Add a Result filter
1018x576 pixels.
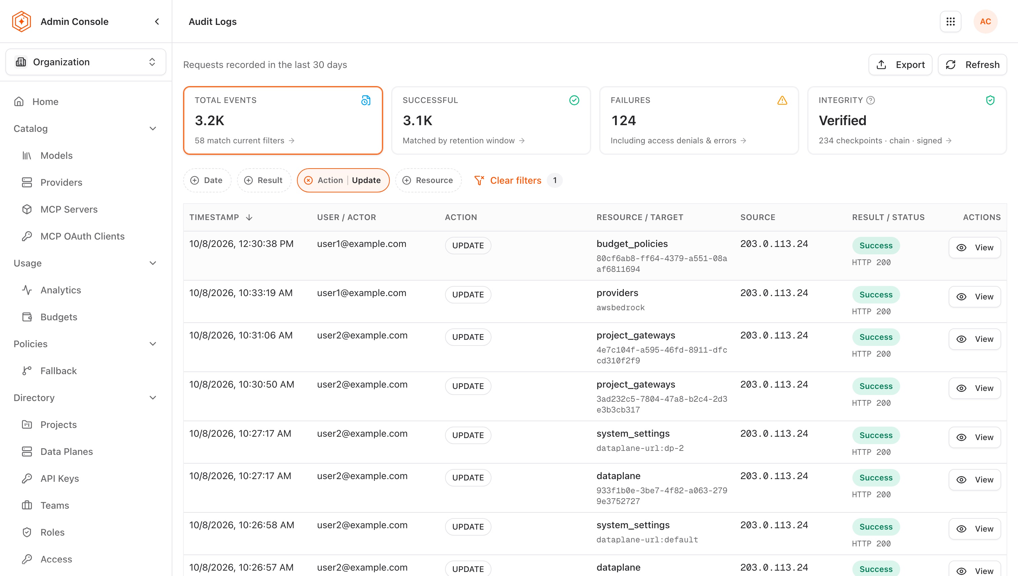(x=264, y=180)
